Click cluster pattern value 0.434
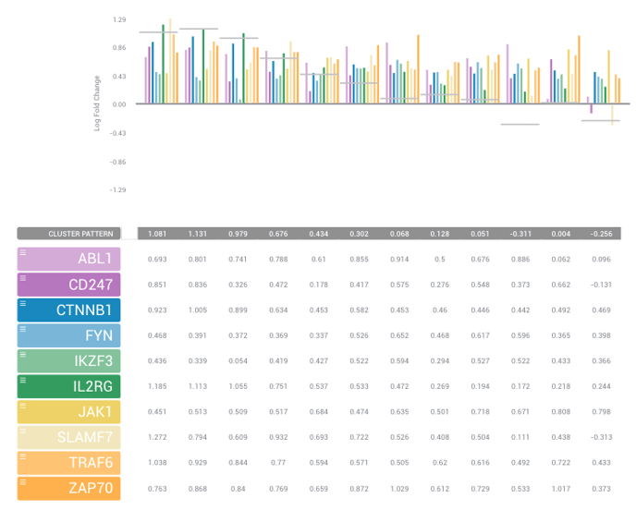636x510 pixels. point(319,234)
